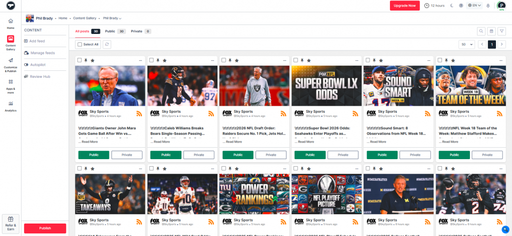
Task: Open Analytics in the left sidebar
Action: [x=10, y=106]
